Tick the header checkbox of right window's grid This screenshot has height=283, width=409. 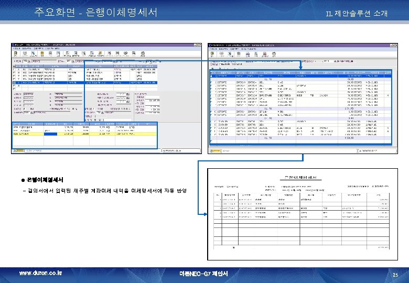pyautogui.click(x=211, y=73)
